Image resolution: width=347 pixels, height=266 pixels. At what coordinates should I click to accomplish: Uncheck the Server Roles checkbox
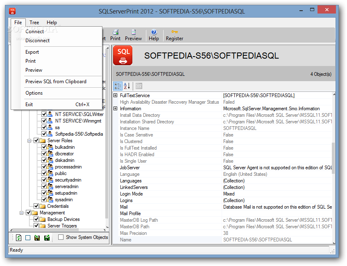36,141
